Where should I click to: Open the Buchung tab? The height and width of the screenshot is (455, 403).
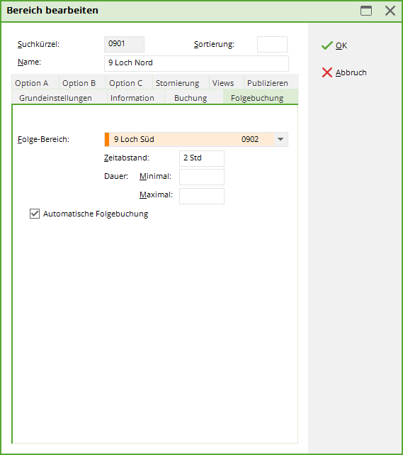191,98
